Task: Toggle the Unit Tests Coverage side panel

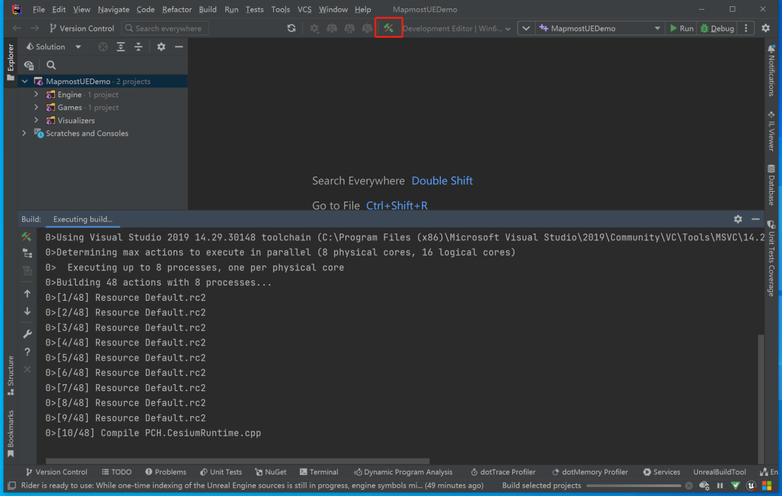Action: (772, 258)
